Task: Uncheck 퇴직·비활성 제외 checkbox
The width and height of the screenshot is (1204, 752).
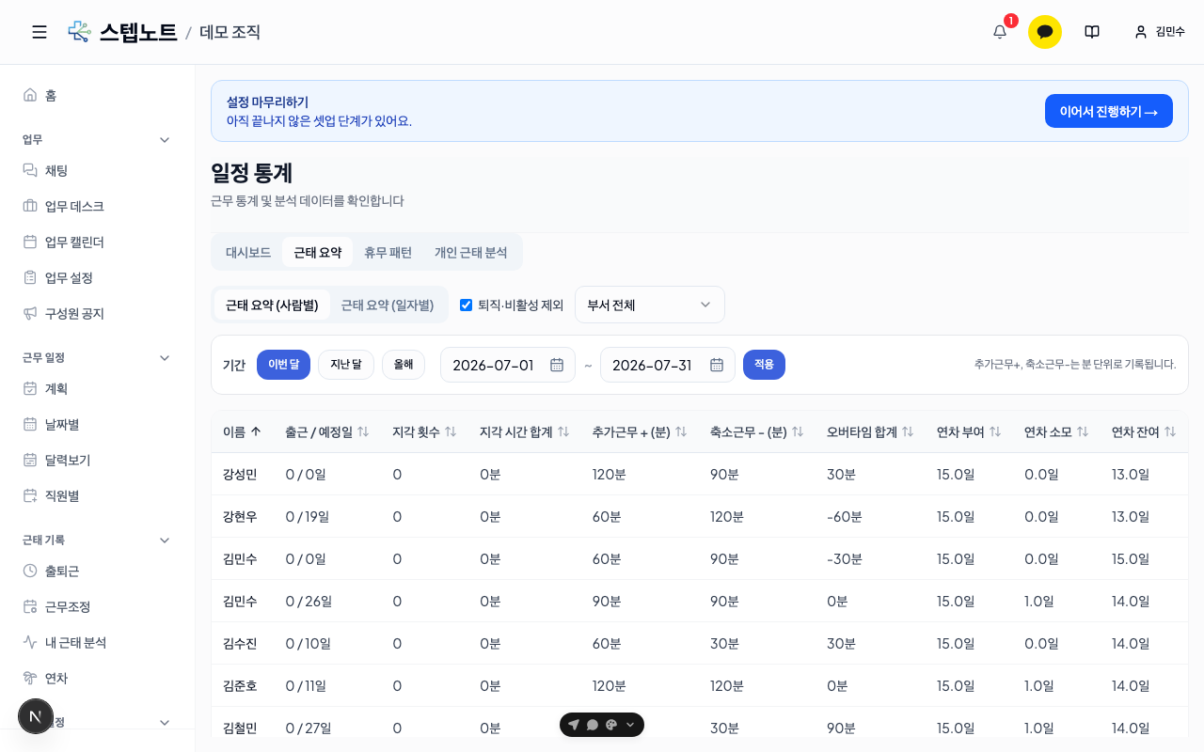Action: coord(466,305)
